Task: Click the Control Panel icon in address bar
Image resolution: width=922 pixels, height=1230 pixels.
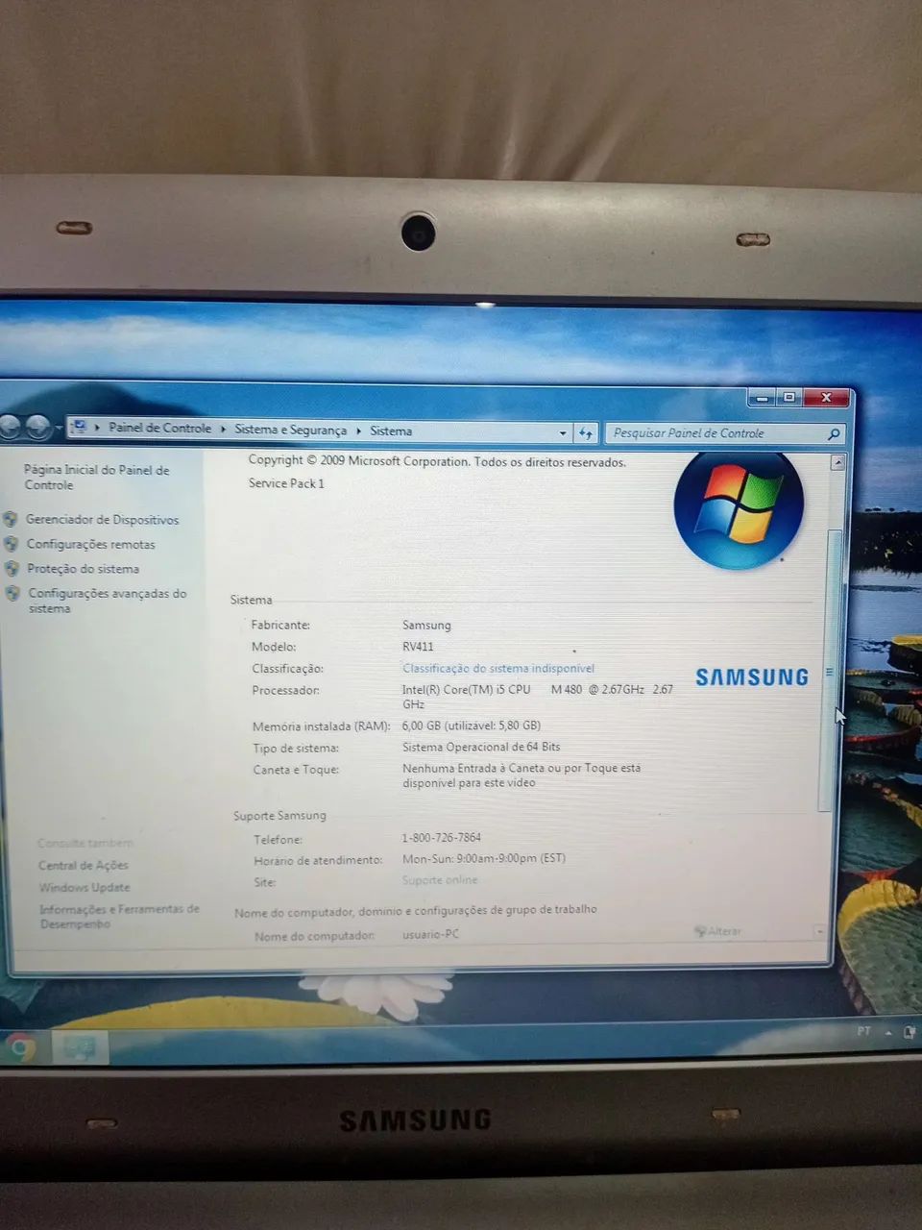Action: (x=80, y=427)
